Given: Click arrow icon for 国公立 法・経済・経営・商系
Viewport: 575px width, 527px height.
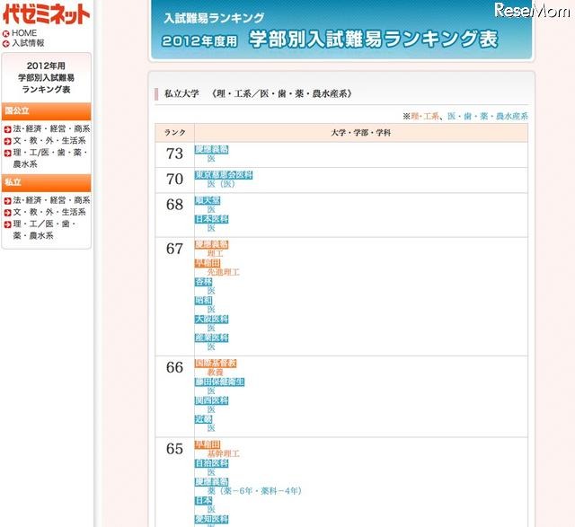Looking at the screenshot, I should click(x=7, y=129).
